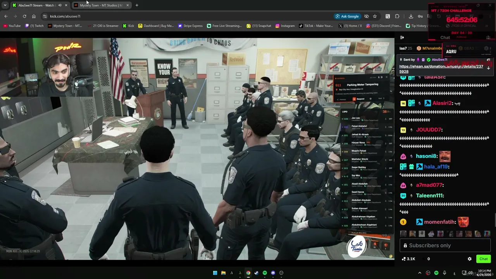The height and width of the screenshot is (279, 496).
Task: Click username momenfatih in chat
Action: [x=440, y=222]
